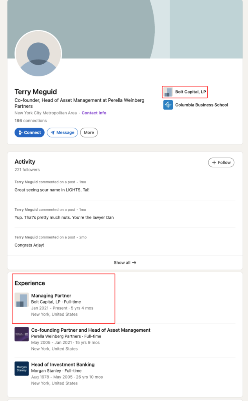Click Bolt Capital logo in Experience section

pos(22,300)
